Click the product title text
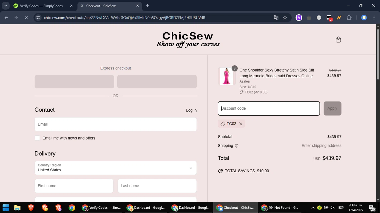Image resolution: width=380 pixels, height=213 pixels. point(277,73)
